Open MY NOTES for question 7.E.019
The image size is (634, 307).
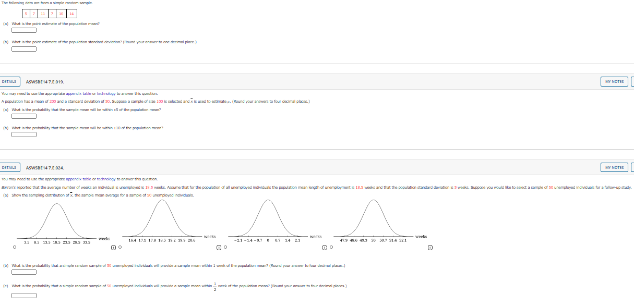(614, 81)
